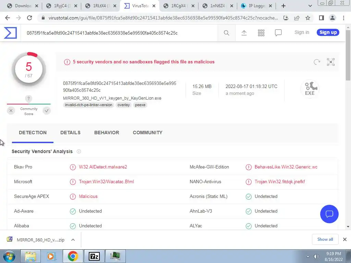Click Trojan:Win32/Wacatac.B!ml detection text
Screen dimensions: 351x263
pyautogui.click(x=106, y=182)
